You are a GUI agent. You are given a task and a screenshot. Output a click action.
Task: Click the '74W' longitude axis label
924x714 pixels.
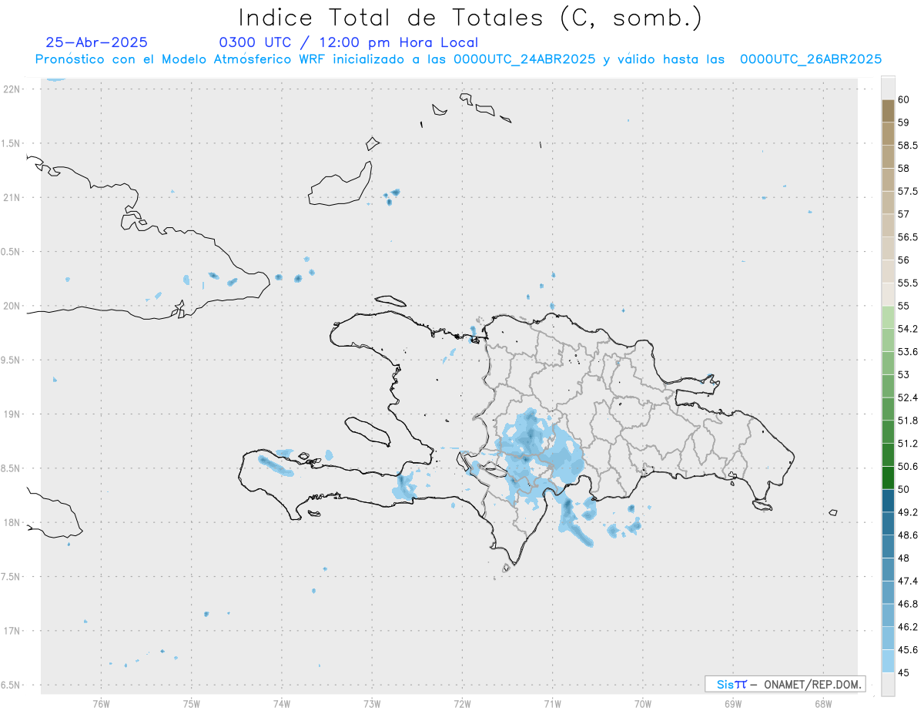coord(282,704)
